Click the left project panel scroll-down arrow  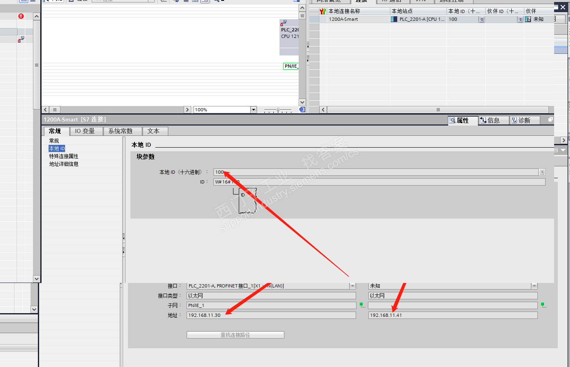point(37,279)
